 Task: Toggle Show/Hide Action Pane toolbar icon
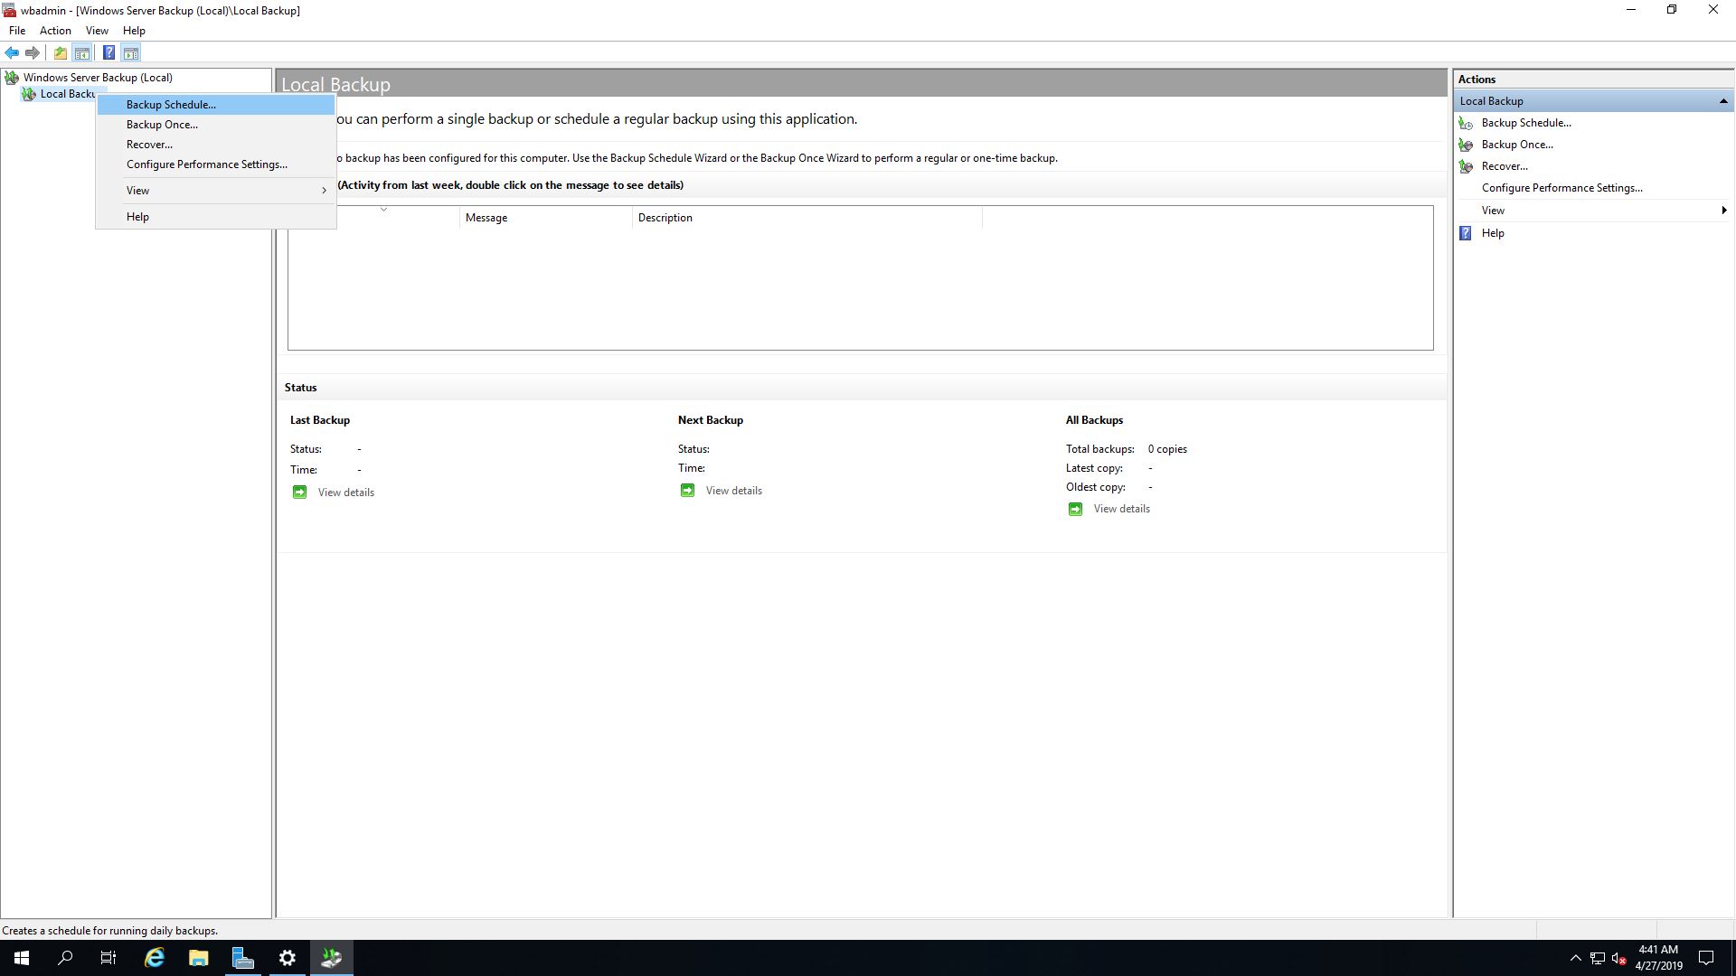tap(131, 52)
